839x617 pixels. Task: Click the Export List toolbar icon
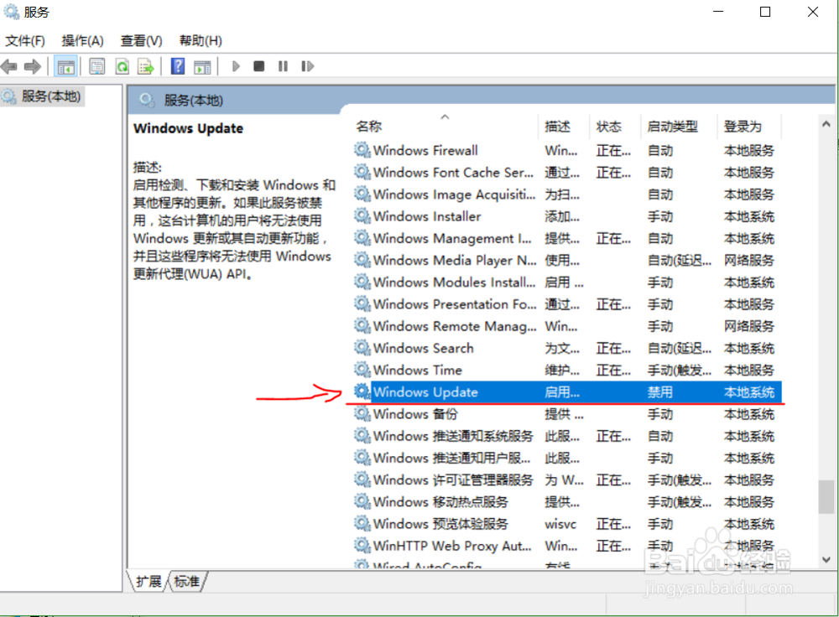(x=146, y=66)
